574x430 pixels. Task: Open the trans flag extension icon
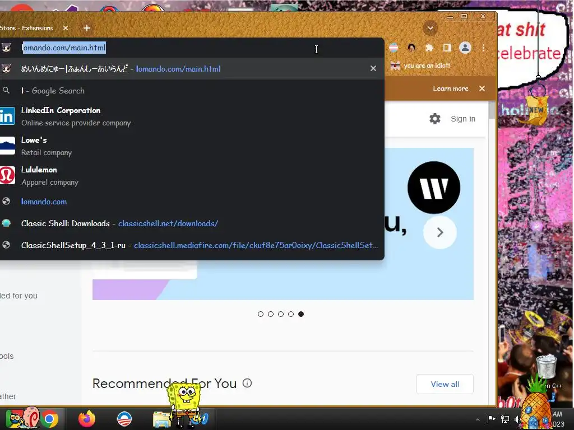point(394,48)
